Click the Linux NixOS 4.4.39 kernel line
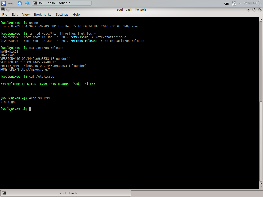 pos(69,26)
